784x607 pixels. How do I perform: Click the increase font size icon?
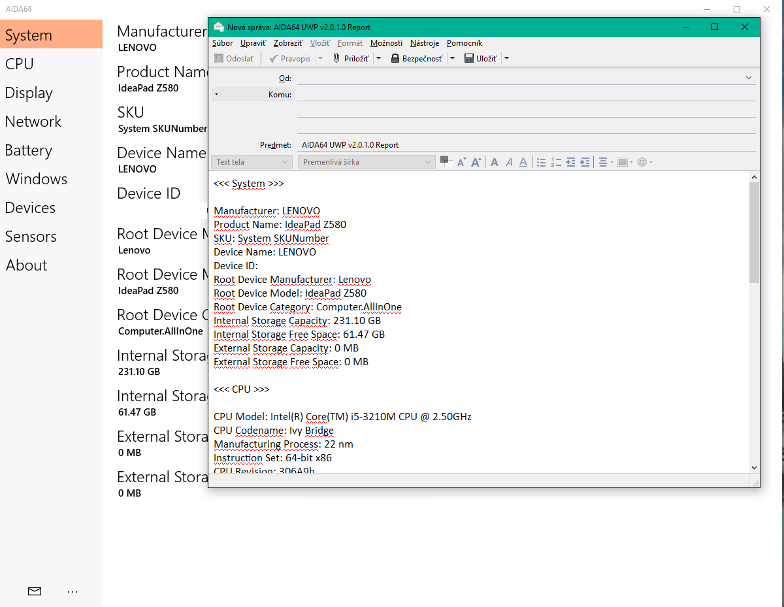point(476,162)
